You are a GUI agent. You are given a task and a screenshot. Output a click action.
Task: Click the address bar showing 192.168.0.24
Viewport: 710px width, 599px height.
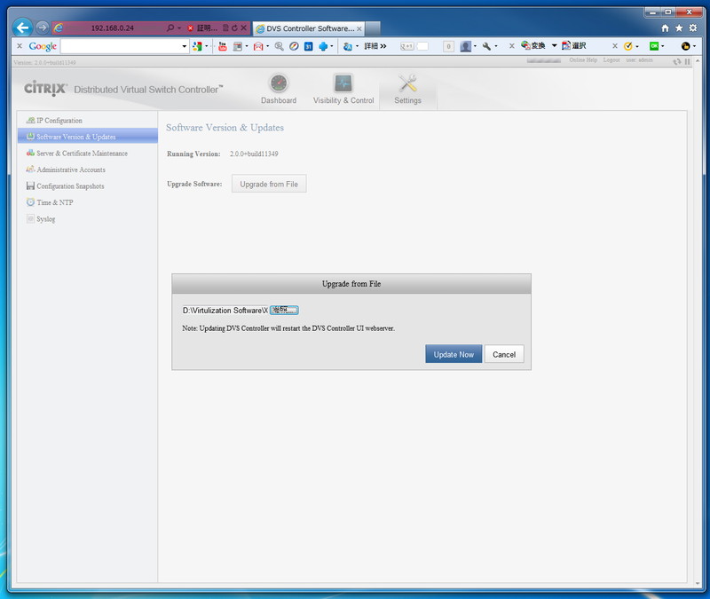point(113,28)
